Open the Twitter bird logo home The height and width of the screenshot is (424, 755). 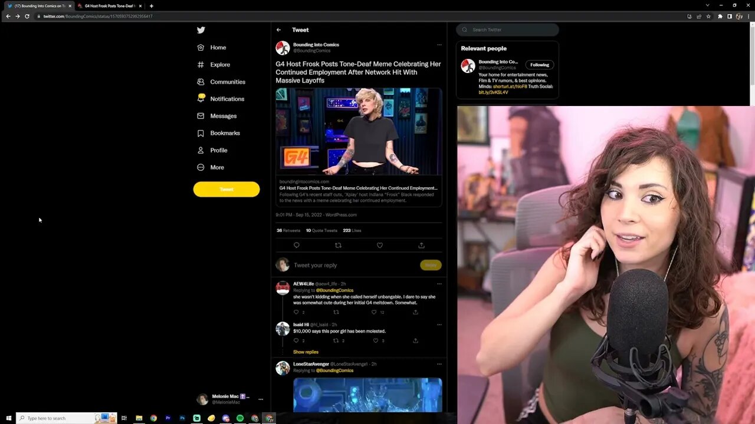coord(201,30)
